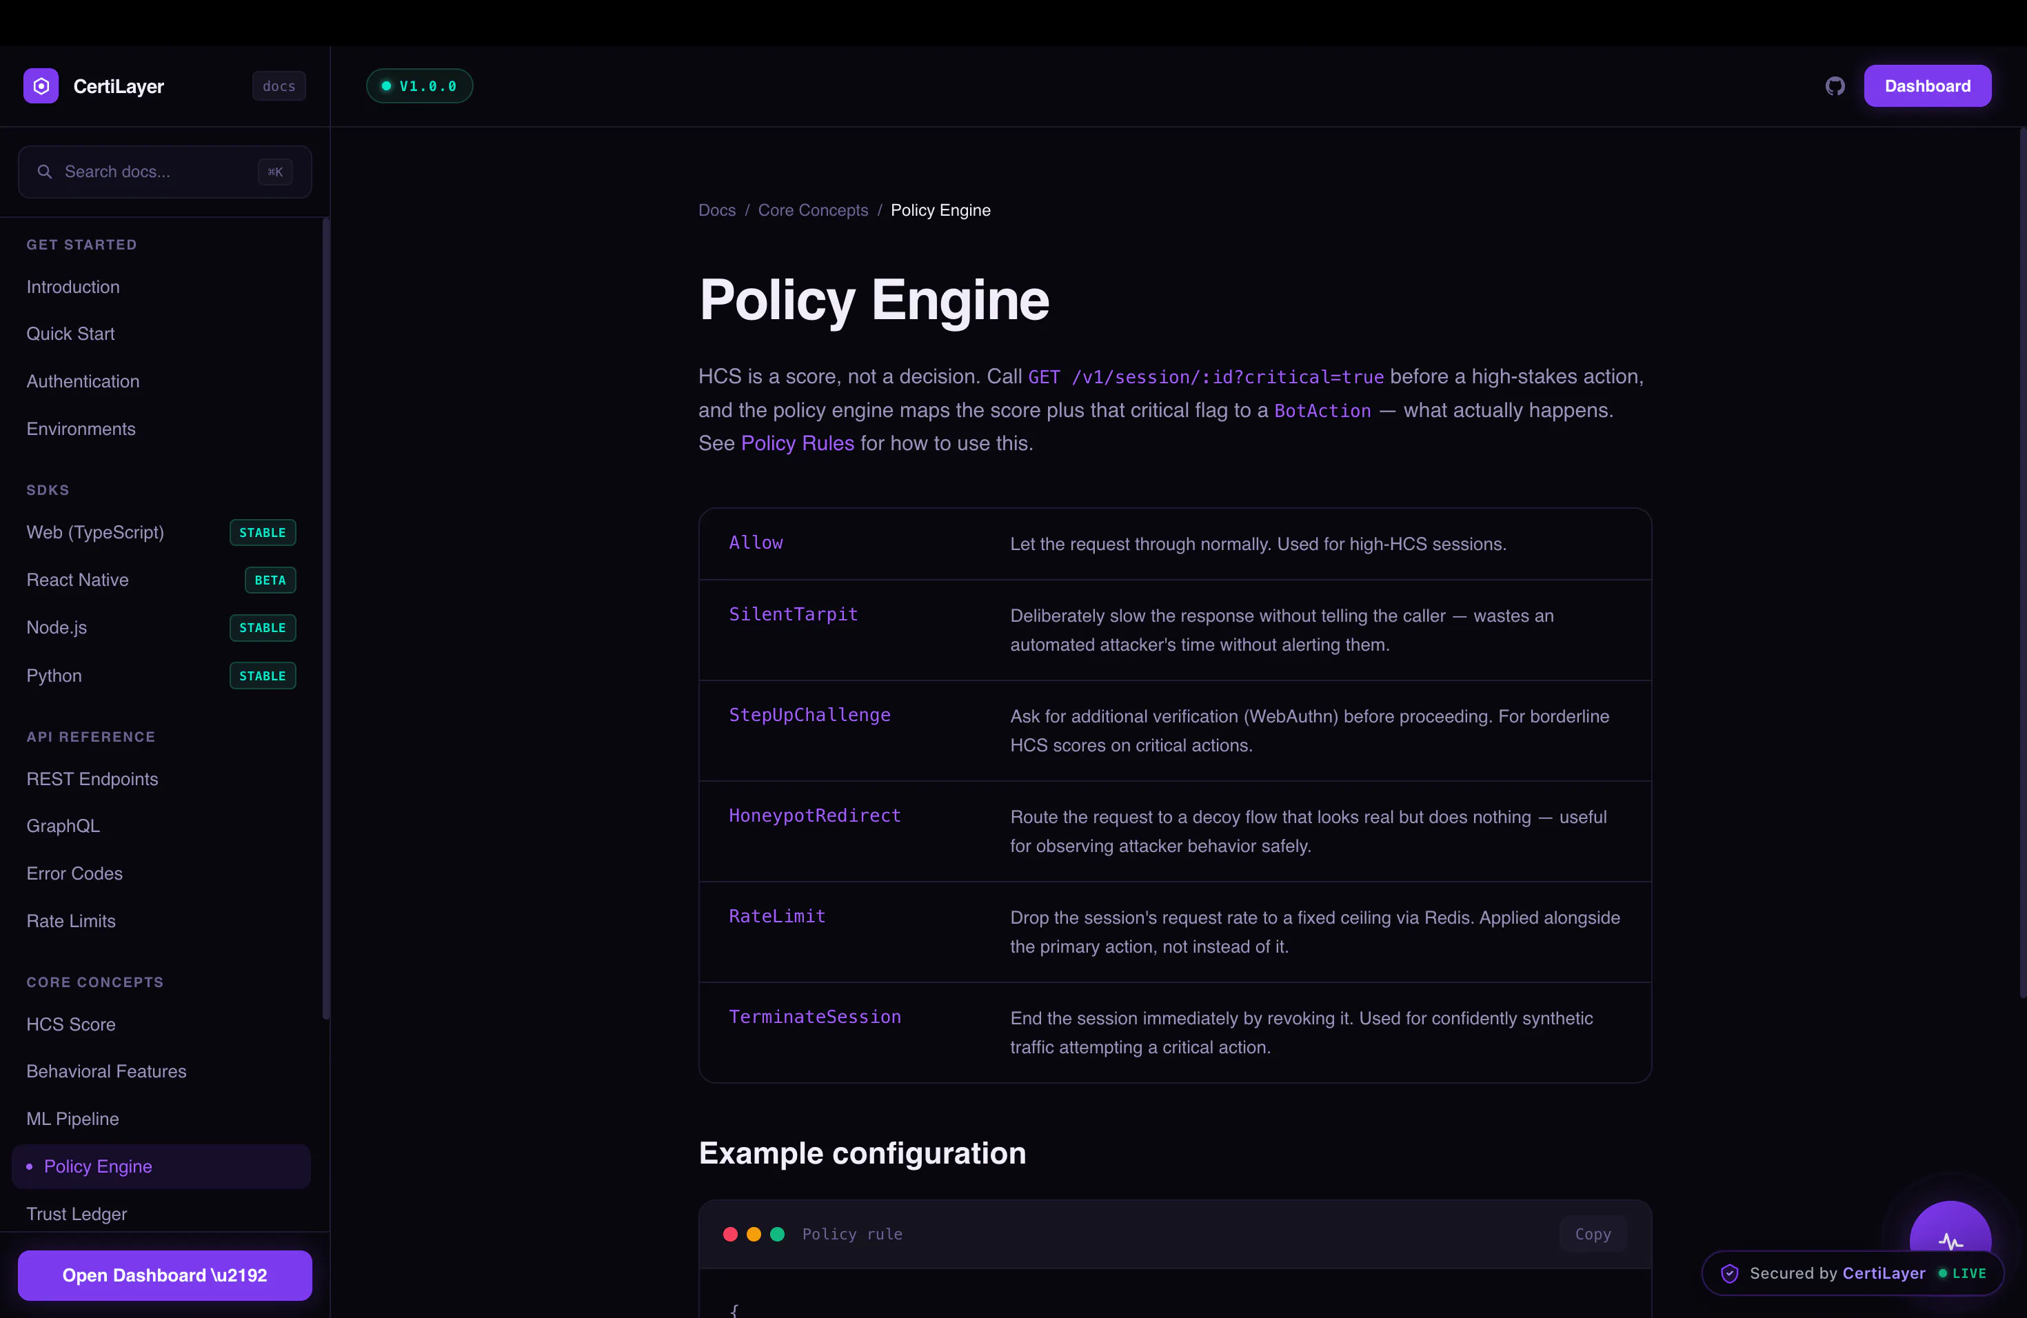The image size is (2027, 1318).
Task: Open the Dashboard button in header
Action: 1927,86
